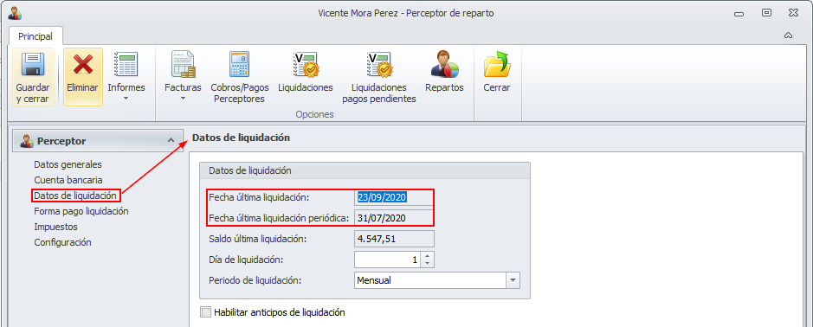Viewport: 813px width, 327px height.
Task: Click the Opciones ribbon group label
Action: click(315, 114)
